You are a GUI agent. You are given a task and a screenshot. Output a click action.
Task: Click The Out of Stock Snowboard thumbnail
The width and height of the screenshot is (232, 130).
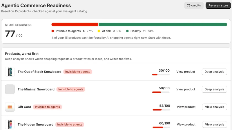[10, 72]
